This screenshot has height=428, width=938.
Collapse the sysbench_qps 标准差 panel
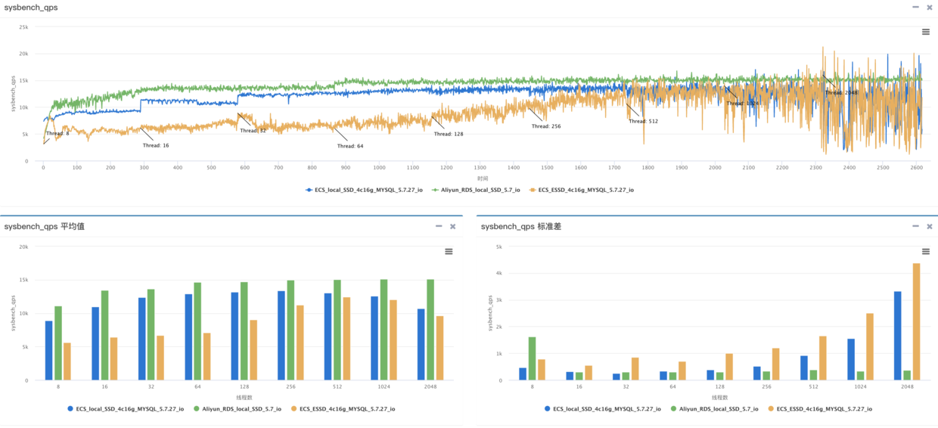pyautogui.click(x=916, y=226)
